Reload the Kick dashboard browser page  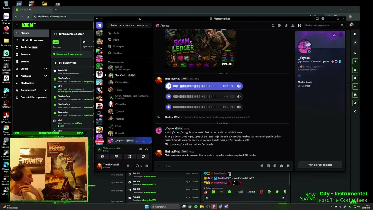pos(28,17)
